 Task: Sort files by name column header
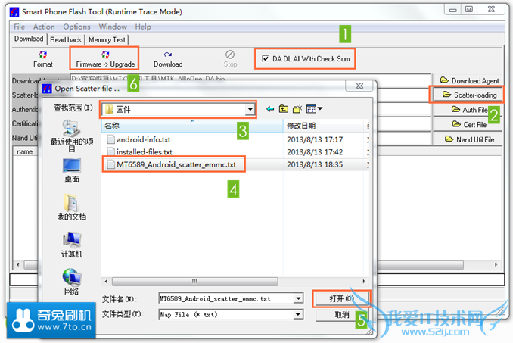click(x=192, y=126)
